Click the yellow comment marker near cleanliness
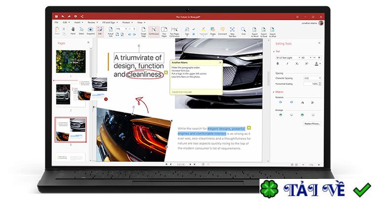375x202 pixels. (166, 72)
